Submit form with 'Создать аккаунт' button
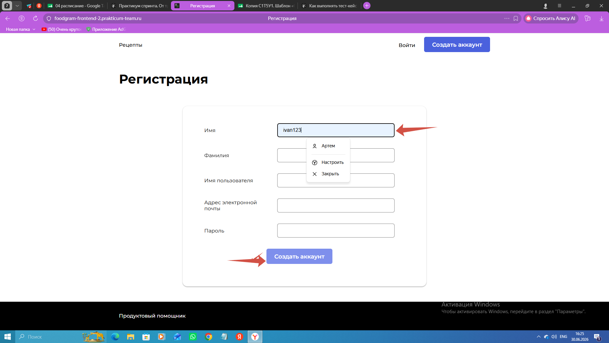Viewport: 609px width, 343px height. [x=299, y=256]
